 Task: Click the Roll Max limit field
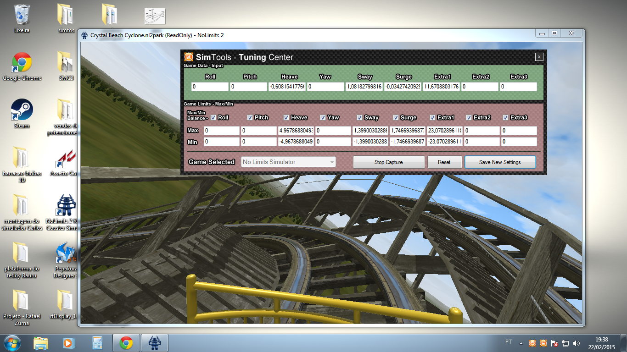tap(221, 131)
